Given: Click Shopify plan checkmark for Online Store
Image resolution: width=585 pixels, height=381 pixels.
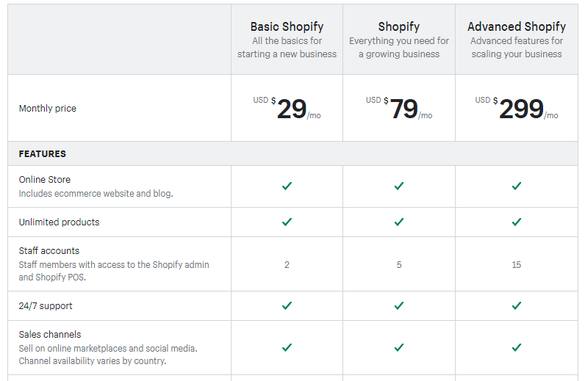Looking at the screenshot, I should coord(399,186).
